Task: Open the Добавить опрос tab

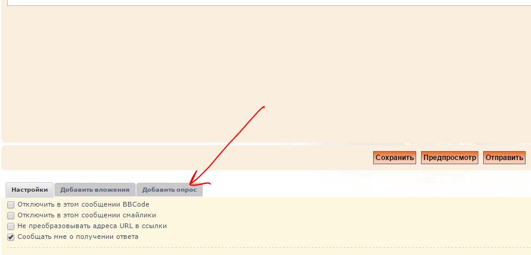Action: (x=169, y=189)
